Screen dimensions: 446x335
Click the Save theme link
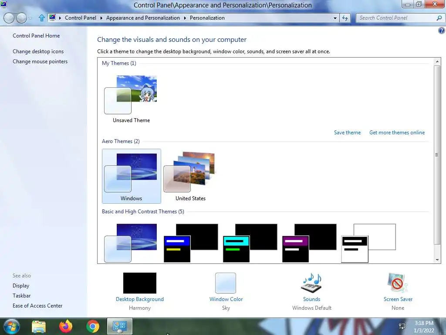(x=347, y=133)
